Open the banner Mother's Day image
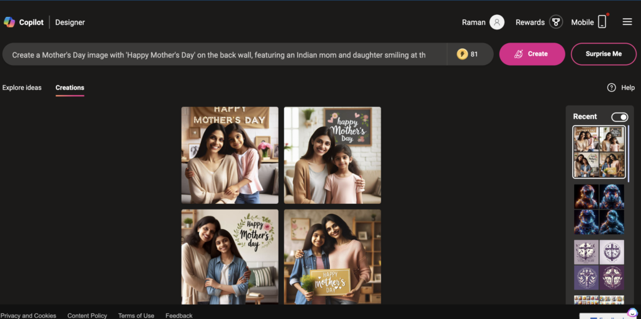641x319 pixels. (230, 155)
